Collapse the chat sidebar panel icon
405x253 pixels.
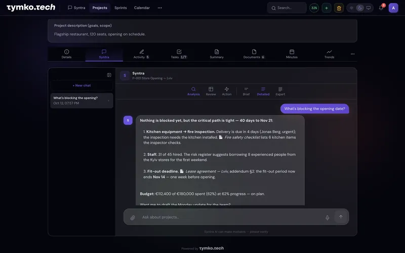109,75
